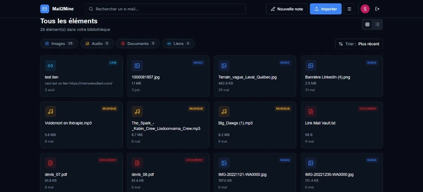The width and height of the screenshot is (423, 192).
Task: Focus the Rechercher un e-mail search field
Action: tap(166, 9)
